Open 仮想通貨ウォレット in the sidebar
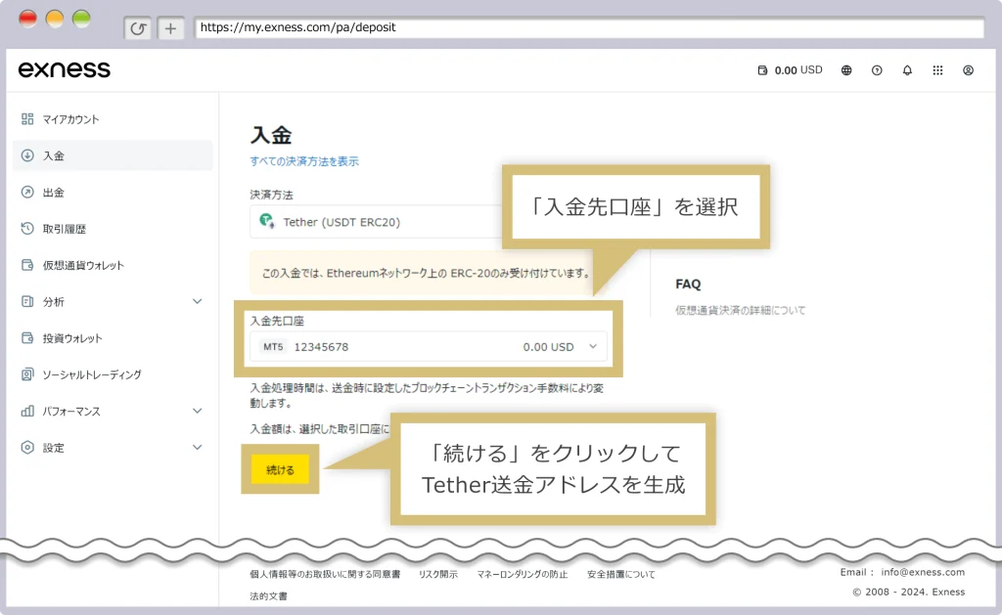 (x=84, y=265)
